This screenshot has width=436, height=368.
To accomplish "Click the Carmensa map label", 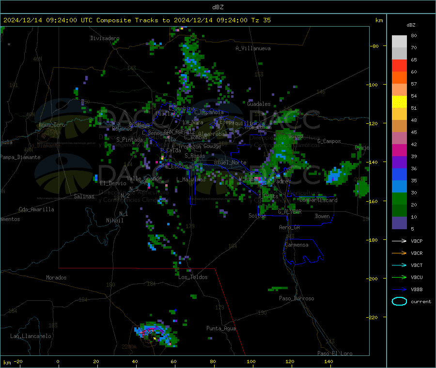I will click(296, 245).
